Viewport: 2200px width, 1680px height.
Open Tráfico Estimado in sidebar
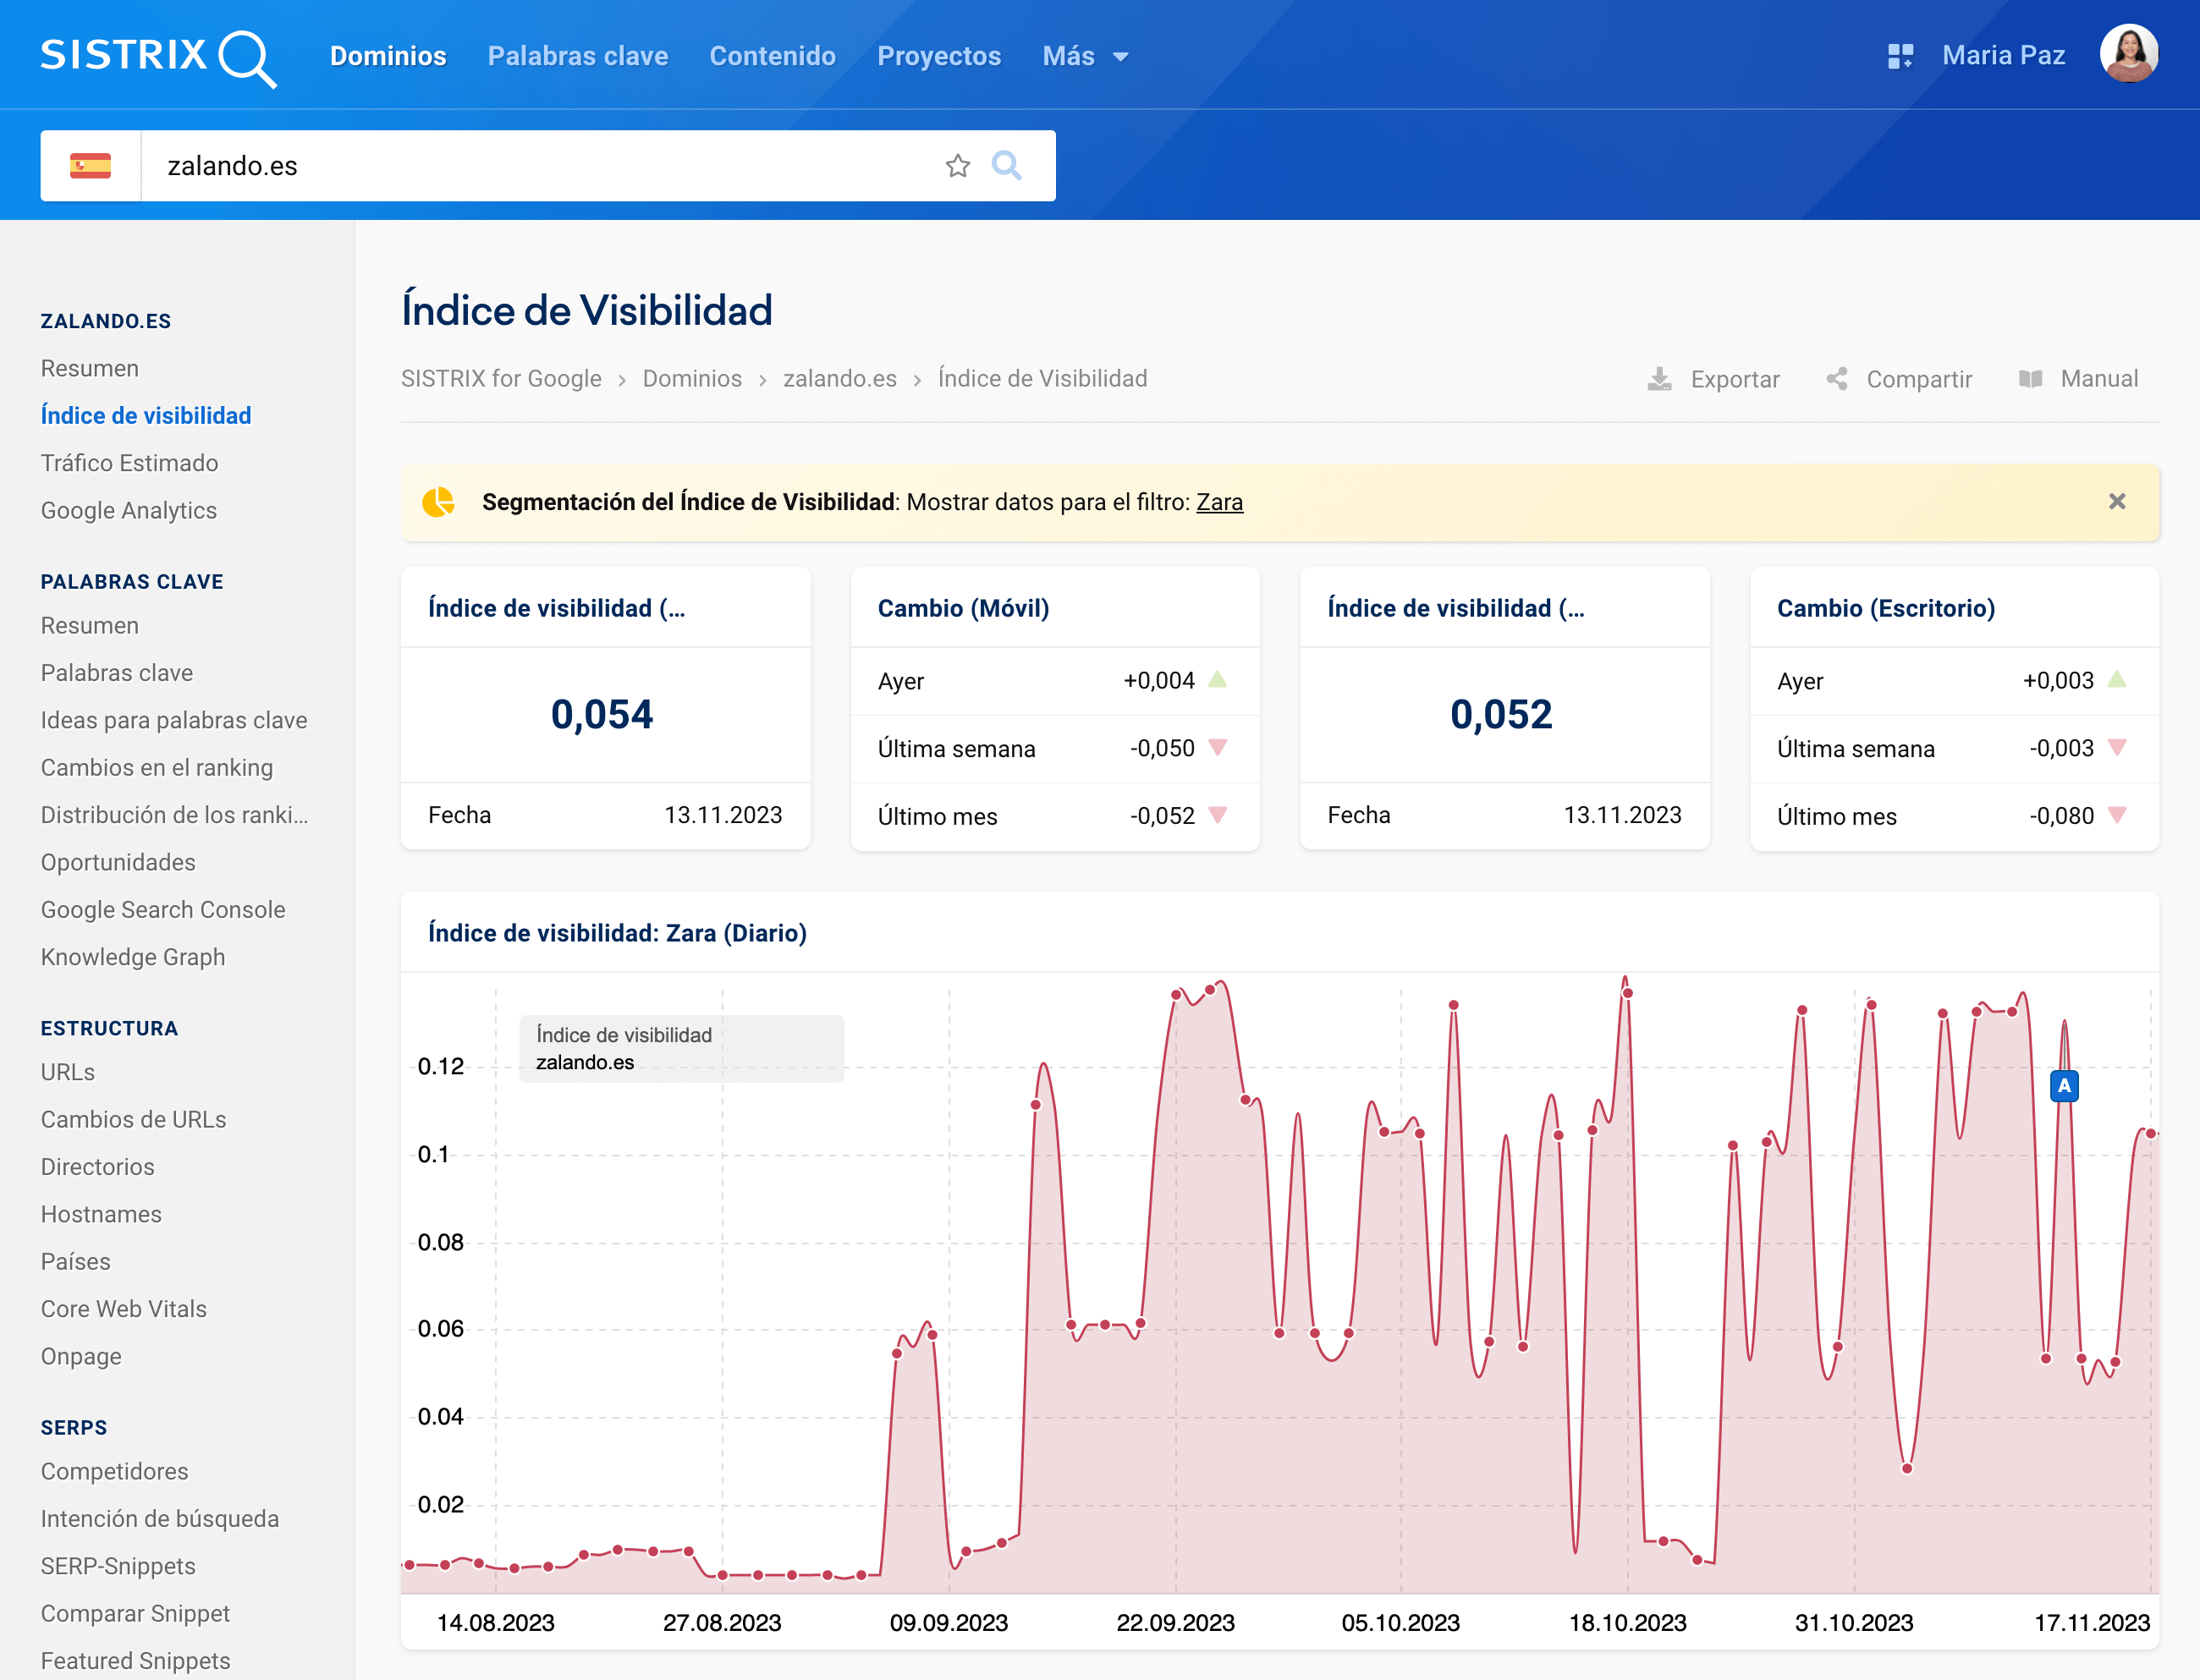tap(129, 463)
